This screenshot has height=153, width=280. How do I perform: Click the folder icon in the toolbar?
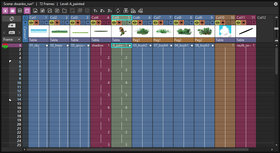(64, 11)
